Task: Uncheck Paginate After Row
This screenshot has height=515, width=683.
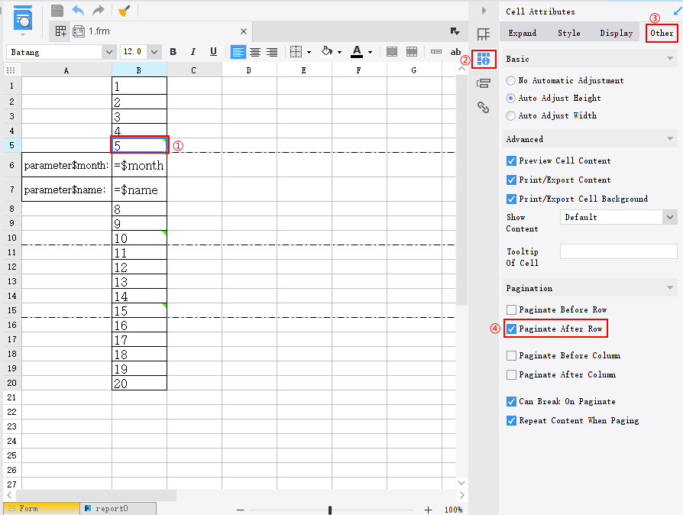Action: [511, 328]
